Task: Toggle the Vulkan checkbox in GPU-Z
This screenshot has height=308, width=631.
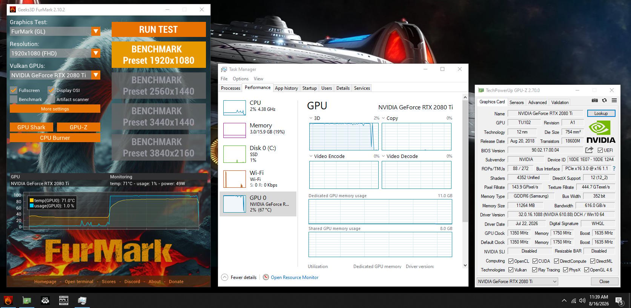Action: [x=511, y=270]
